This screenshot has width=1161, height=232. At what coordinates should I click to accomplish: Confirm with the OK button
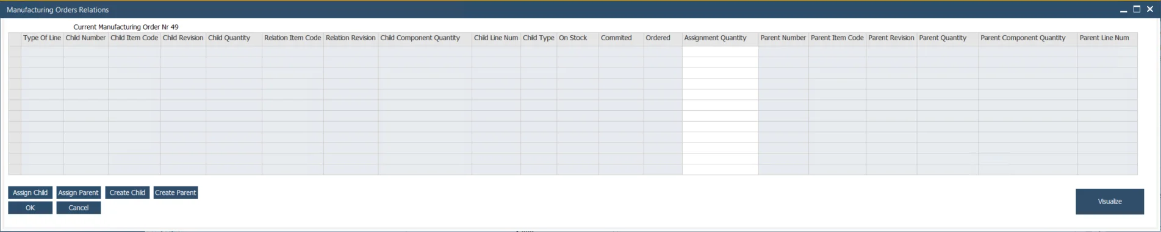click(30, 208)
